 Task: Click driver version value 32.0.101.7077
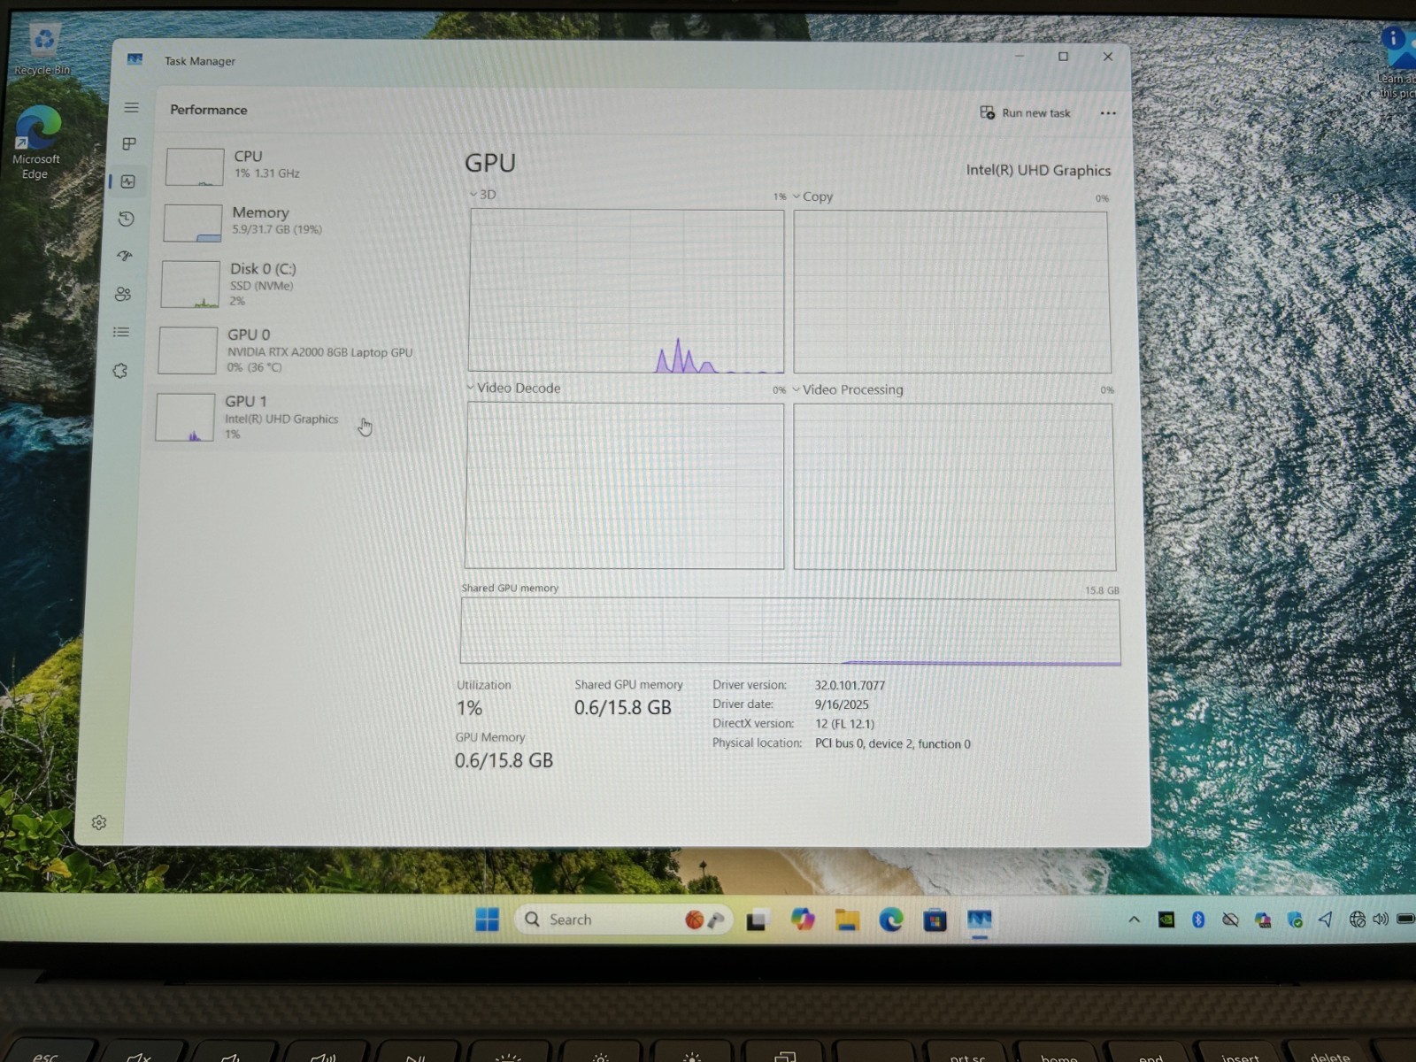850,685
